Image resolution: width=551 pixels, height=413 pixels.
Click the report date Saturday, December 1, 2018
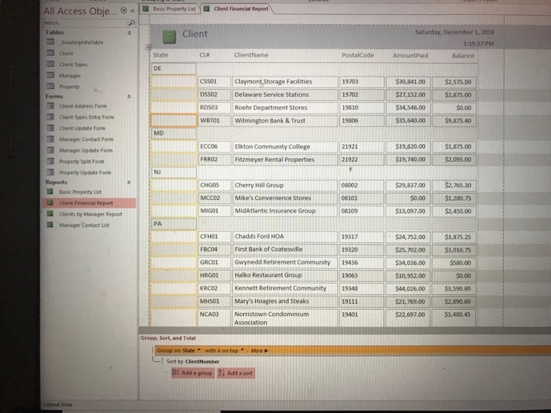(x=454, y=32)
